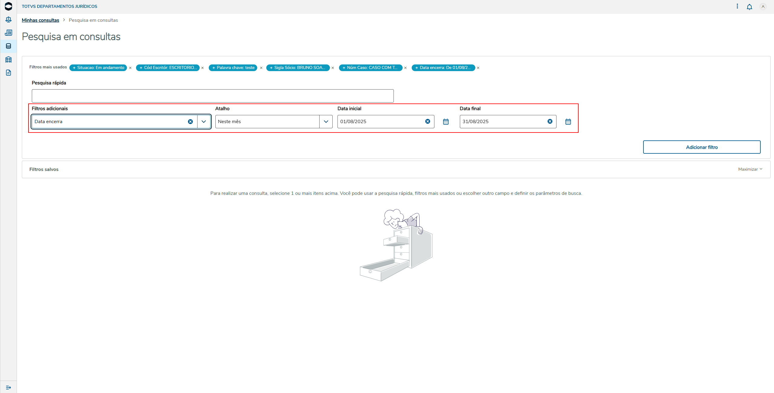The image size is (774, 393).
Task: Expand the Filtros adicionais dropdown
Action: [204, 122]
